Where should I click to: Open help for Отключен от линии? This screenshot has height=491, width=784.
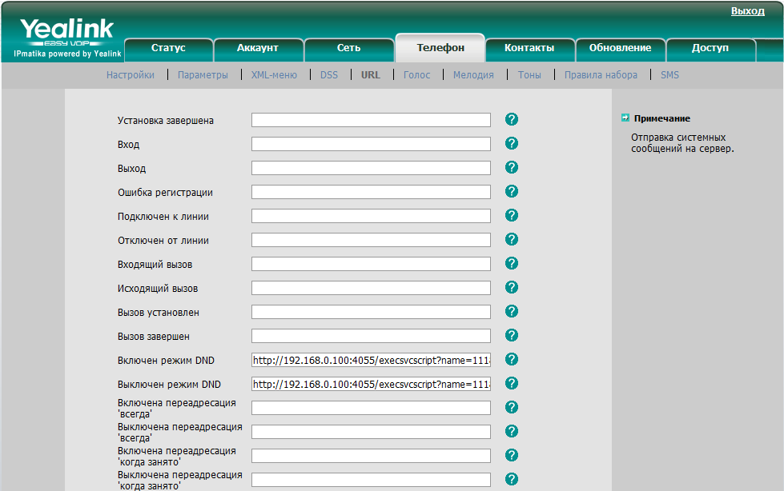click(512, 239)
